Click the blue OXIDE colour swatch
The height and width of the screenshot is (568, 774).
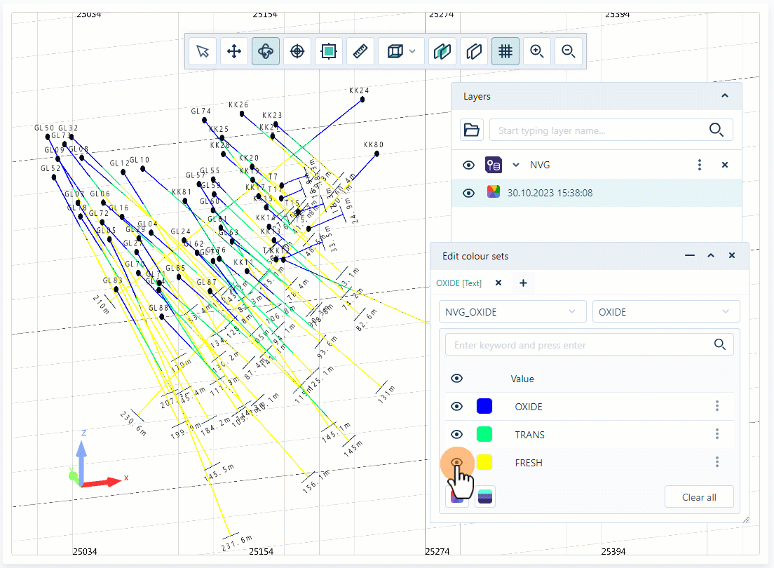pos(484,406)
